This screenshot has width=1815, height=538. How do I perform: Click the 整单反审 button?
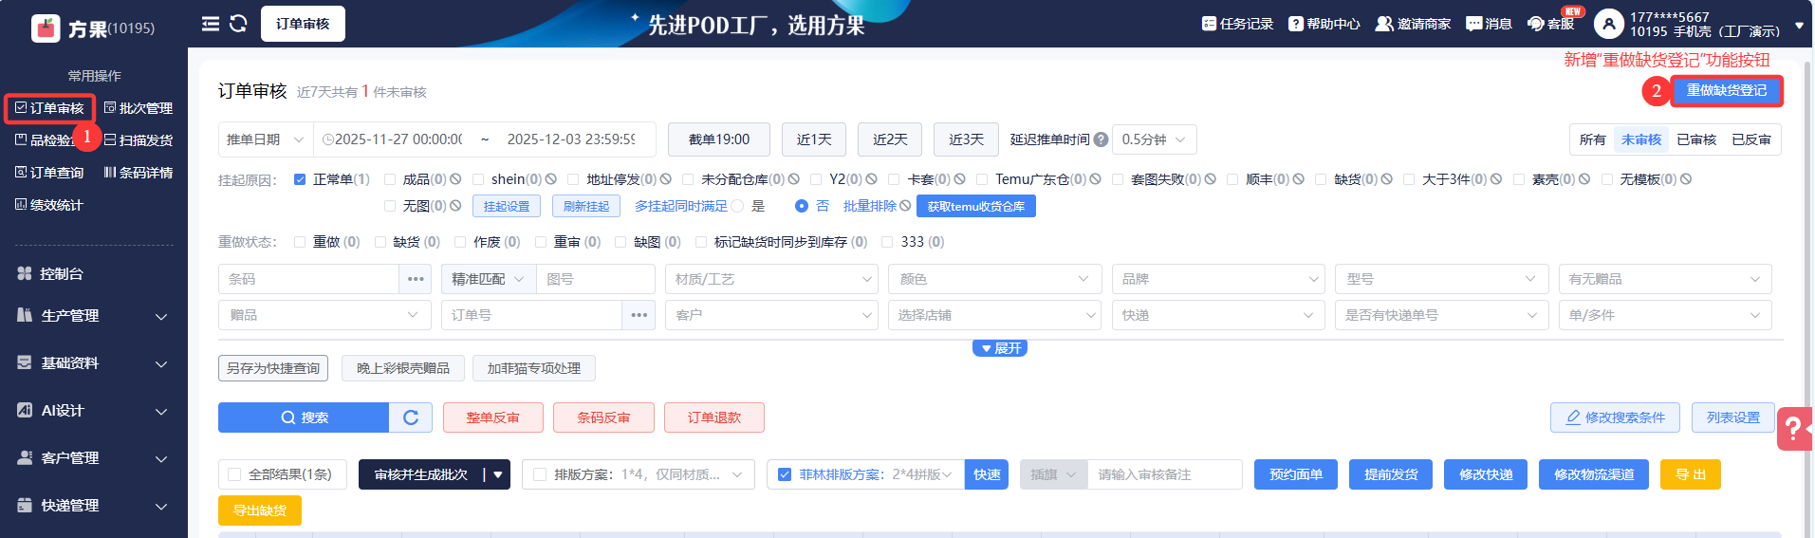492,417
